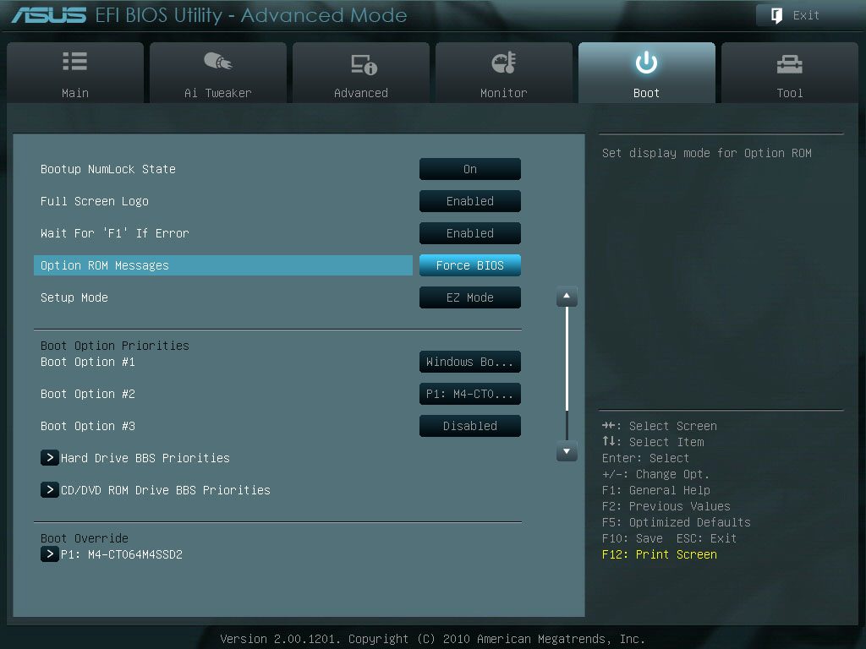Click arrow icon beside CD/DVD ROM Drive BBS
Viewport: 866px width, 649px height.
pyautogui.click(x=50, y=489)
